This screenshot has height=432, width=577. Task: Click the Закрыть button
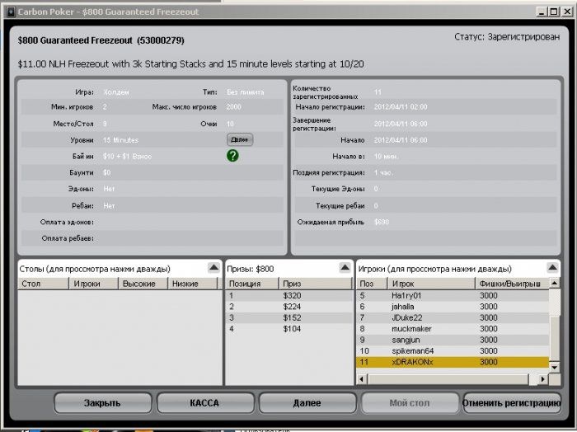point(103,403)
